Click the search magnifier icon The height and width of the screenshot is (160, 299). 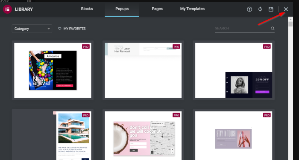(x=273, y=29)
